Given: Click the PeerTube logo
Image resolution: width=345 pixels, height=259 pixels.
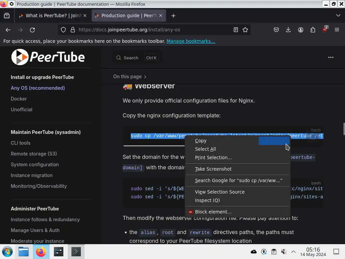Looking at the screenshot, I should tap(48, 57).
